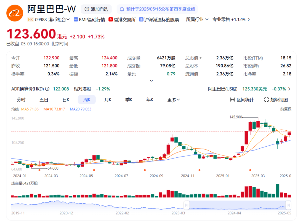Image resolution: width=298 pixels, height=224 pixels.
Task: Click the 超级视图 fullscreen icon
Action: click(267, 100)
